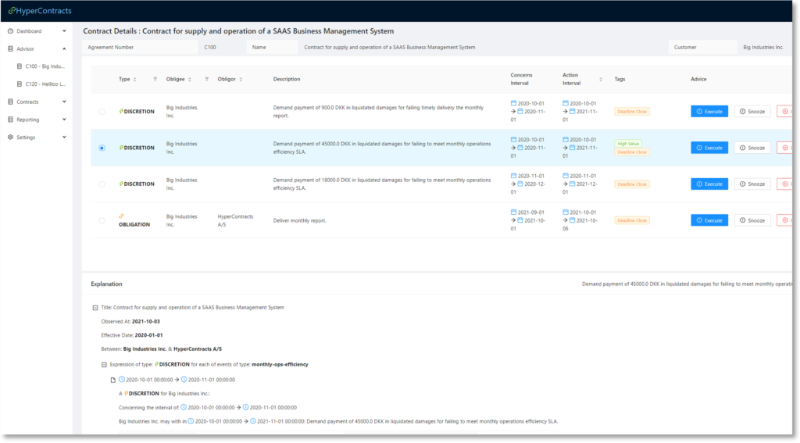Image resolution: width=800 pixels, height=443 pixels.
Task: Execute the 900.0 DKK demand advice
Action: (709, 111)
